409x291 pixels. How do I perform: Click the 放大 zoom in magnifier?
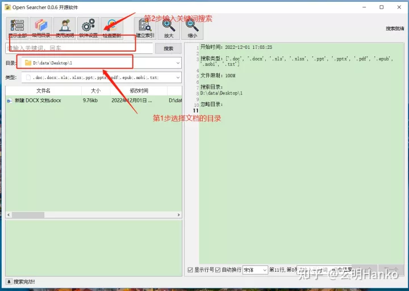[169, 28]
